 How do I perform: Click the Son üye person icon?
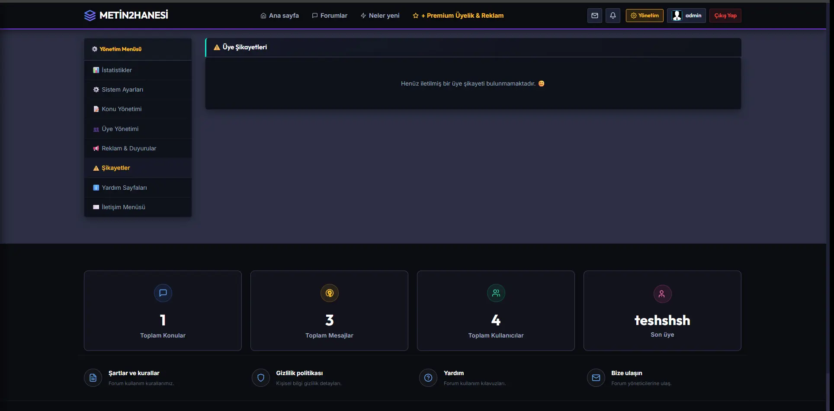662,294
